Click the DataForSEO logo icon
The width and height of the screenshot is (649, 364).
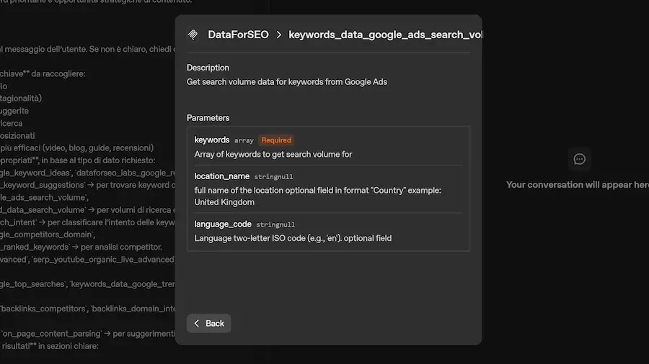click(193, 35)
